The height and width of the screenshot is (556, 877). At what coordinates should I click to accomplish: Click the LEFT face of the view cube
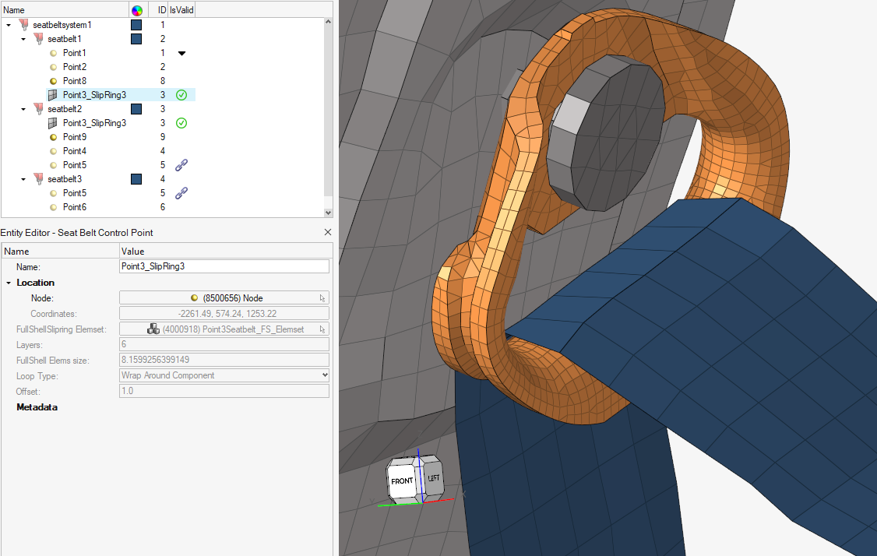(434, 480)
